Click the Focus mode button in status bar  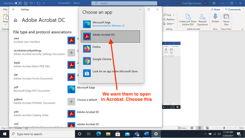[x=182, y=128]
